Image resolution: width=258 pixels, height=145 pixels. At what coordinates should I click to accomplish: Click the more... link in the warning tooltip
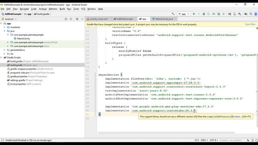[x=238, y=116]
